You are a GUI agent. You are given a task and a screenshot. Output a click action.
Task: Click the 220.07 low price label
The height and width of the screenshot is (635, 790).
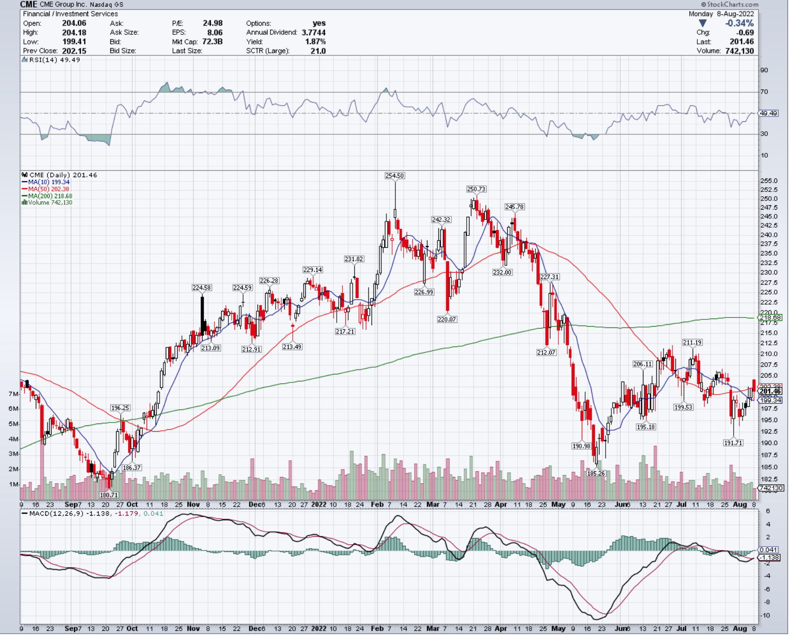pyautogui.click(x=447, y=319)
